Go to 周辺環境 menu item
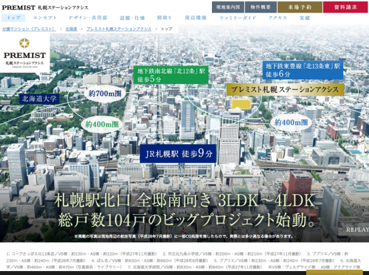This screenshot has height=275, width=369. (x=196, y=18)
